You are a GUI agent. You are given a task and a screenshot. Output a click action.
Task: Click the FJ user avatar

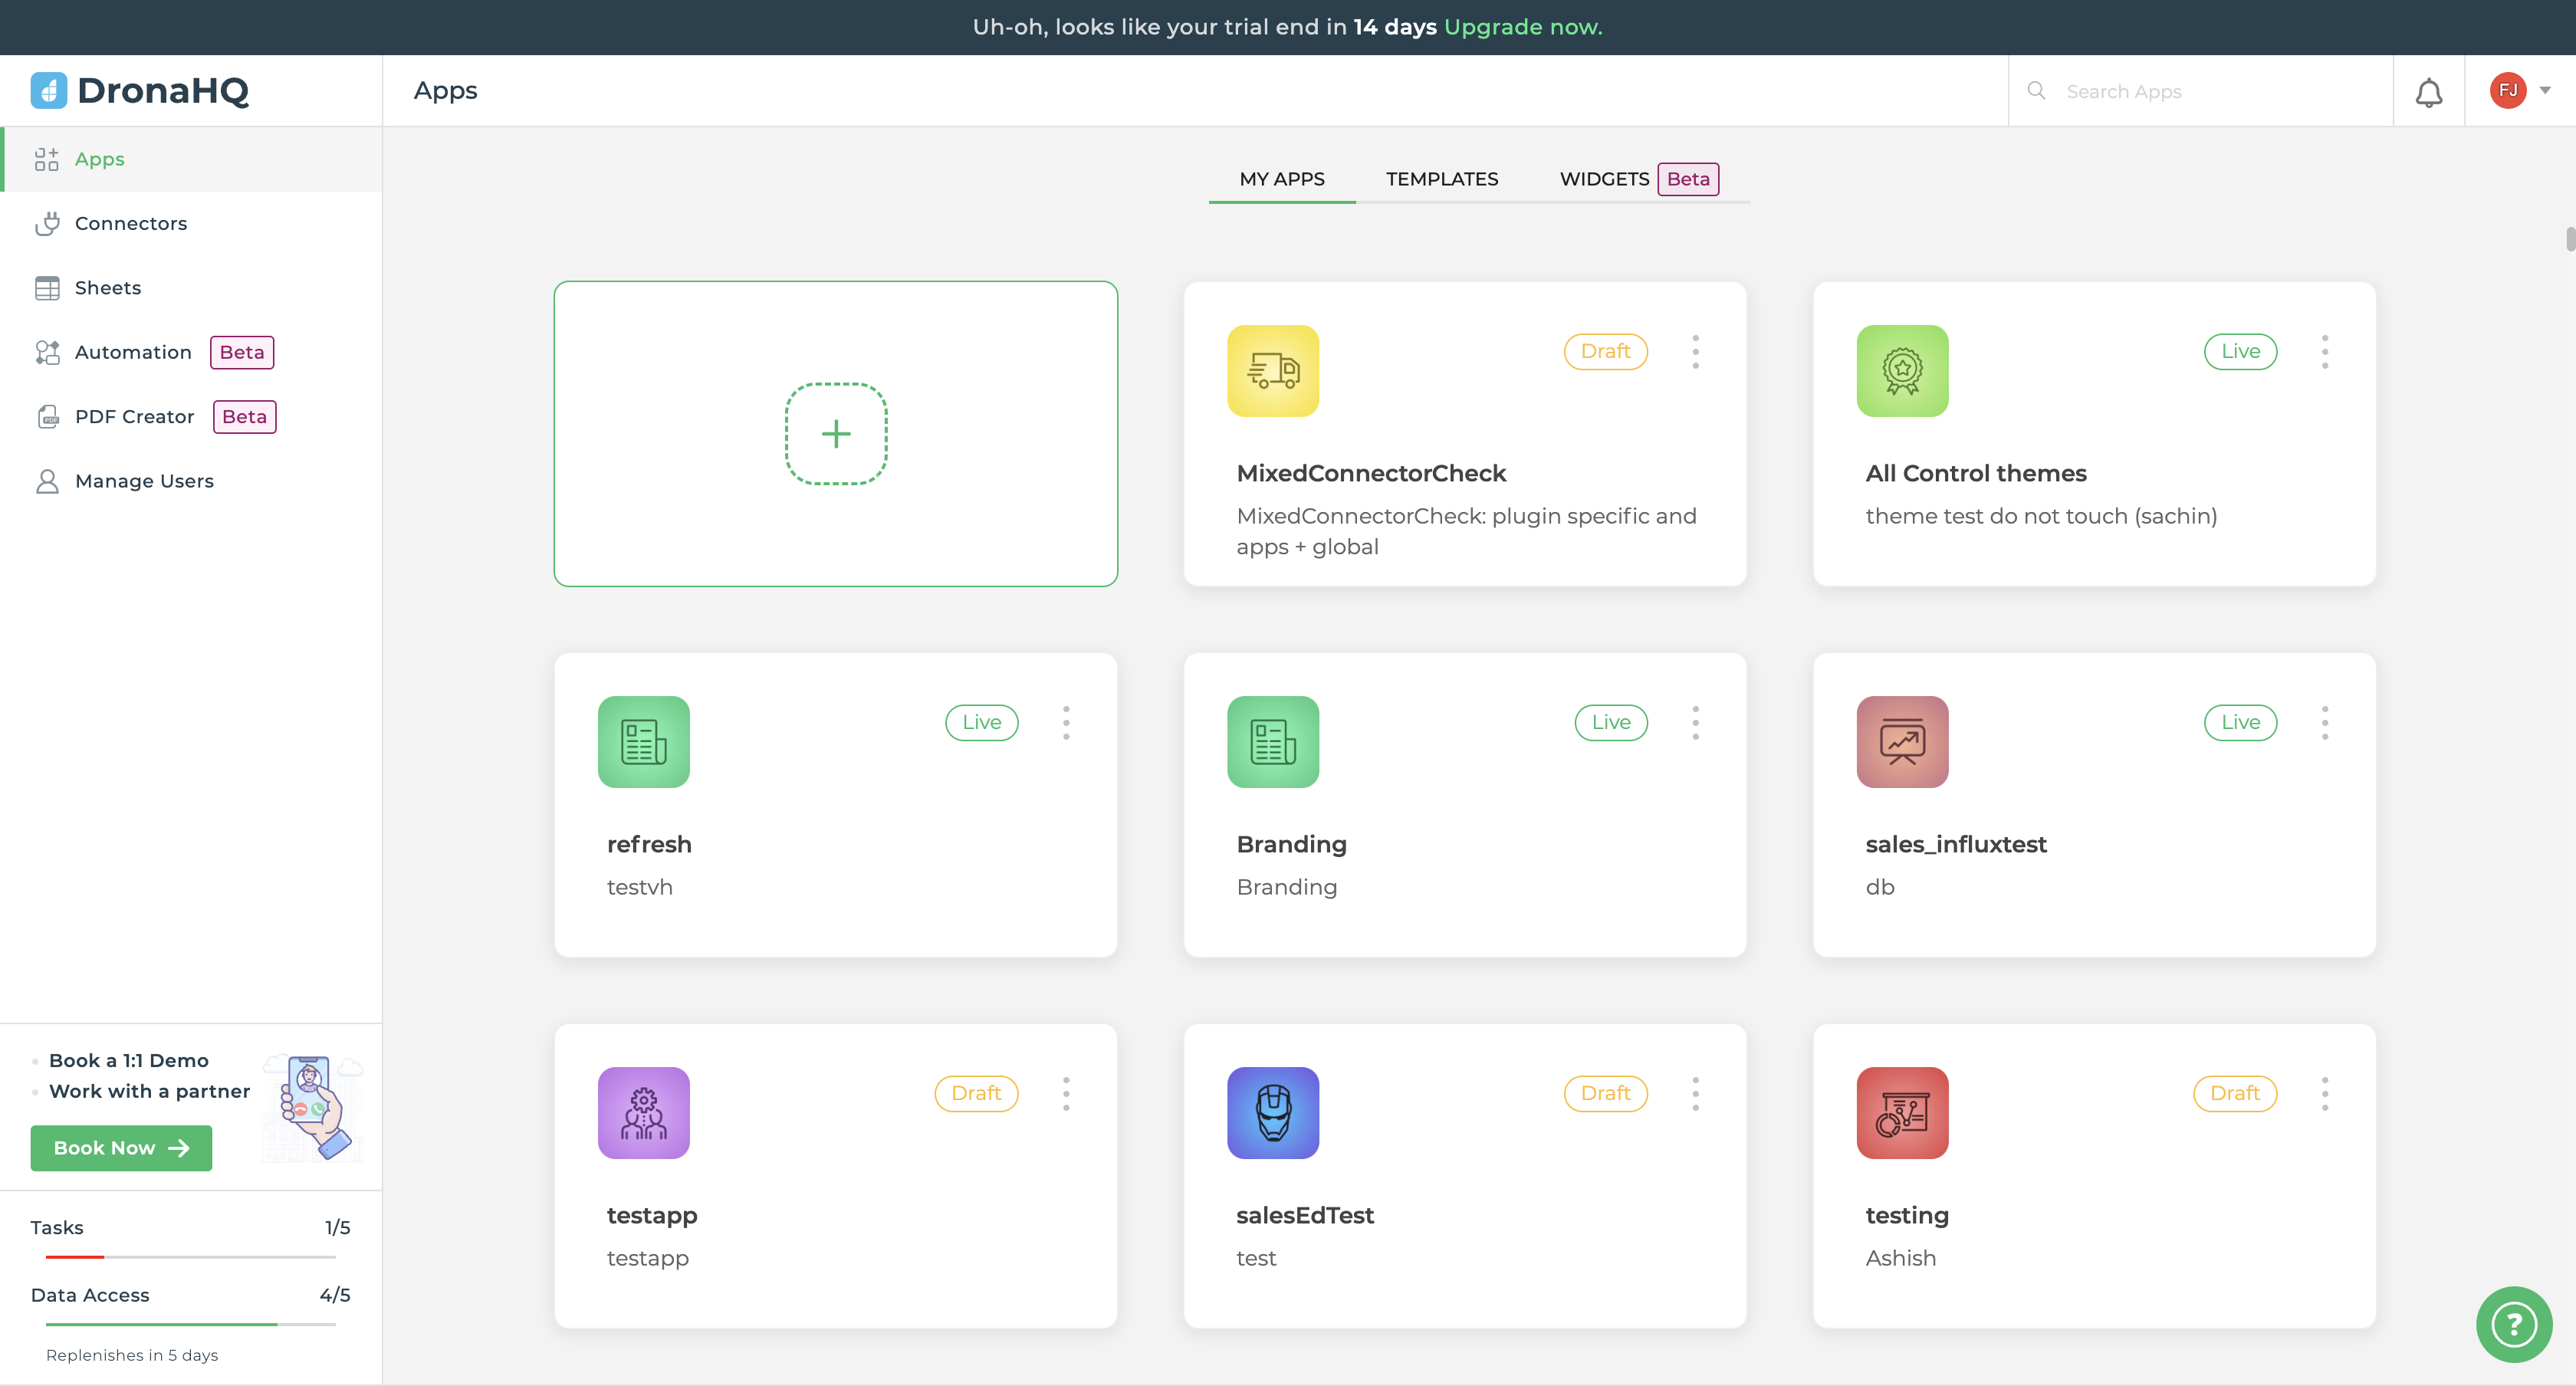[x=2508, y=90]
